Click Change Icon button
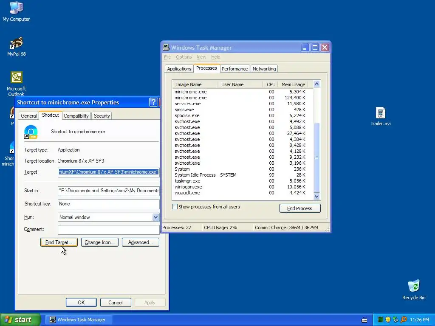This screenshot has height=326, width=435. click(99, 242)
